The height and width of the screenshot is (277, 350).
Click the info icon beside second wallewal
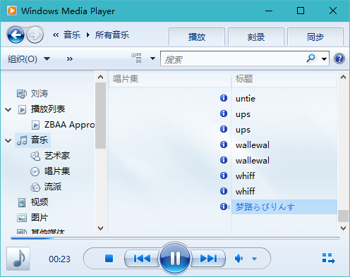[x=224, y=160]
